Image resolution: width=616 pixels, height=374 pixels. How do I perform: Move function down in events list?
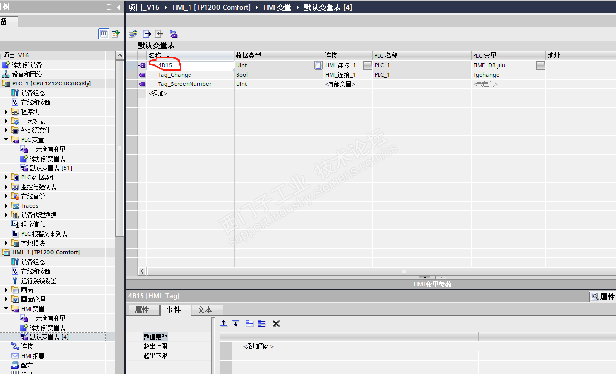pos(236,323)
